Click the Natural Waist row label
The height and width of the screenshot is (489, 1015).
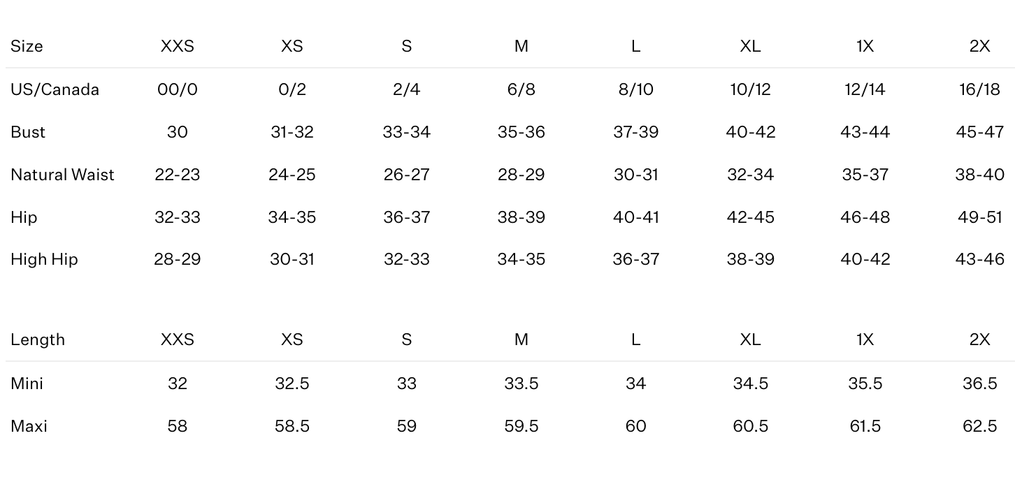tap(62, 175)
